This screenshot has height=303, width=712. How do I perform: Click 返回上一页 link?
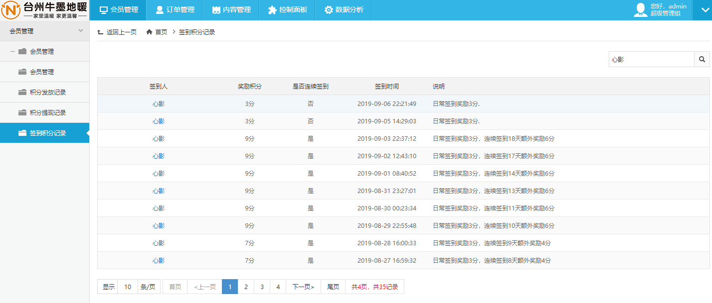point(121,32)
